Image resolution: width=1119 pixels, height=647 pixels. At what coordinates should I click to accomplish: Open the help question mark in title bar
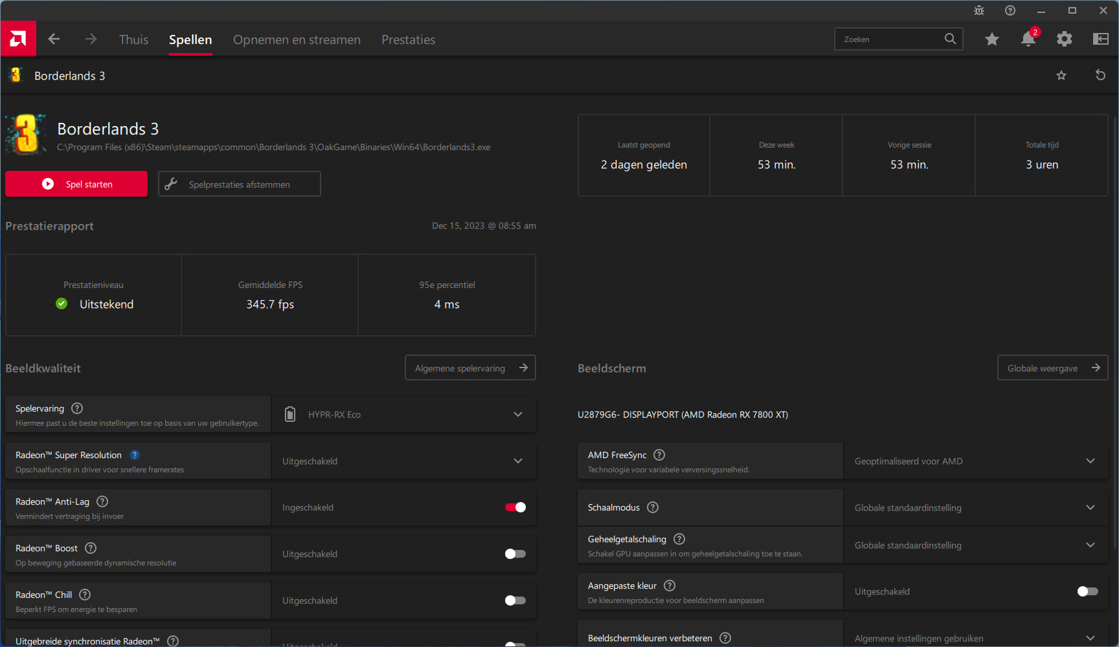click(1010, 10)
